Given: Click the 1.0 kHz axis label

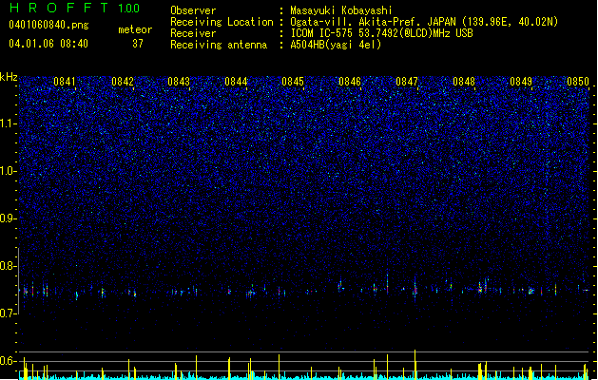Looking at the screenshot, I should pyautogui.click(x=9, y=171).
